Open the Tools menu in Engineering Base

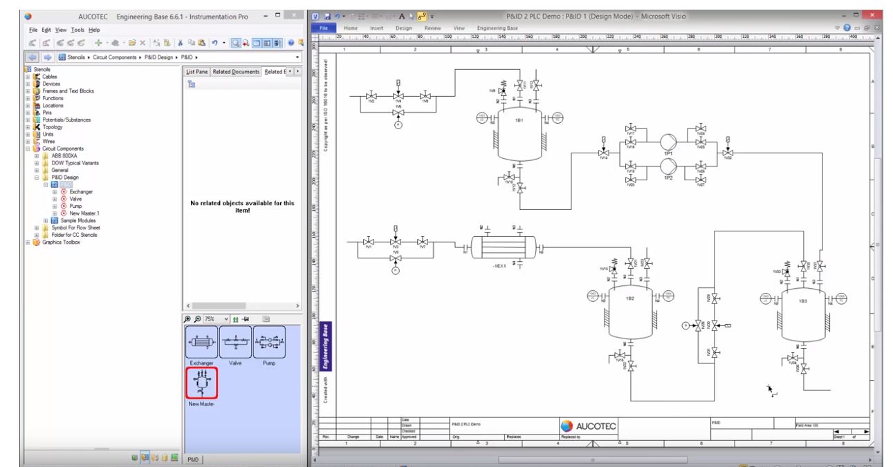click(78, 30)
